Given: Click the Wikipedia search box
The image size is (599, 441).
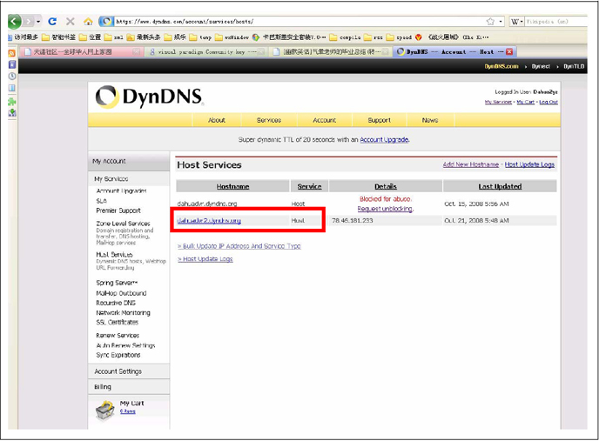Looking at the screenshot, I should tap(555, 22).
